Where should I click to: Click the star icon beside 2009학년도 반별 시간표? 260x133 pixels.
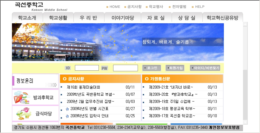point(67,109)
